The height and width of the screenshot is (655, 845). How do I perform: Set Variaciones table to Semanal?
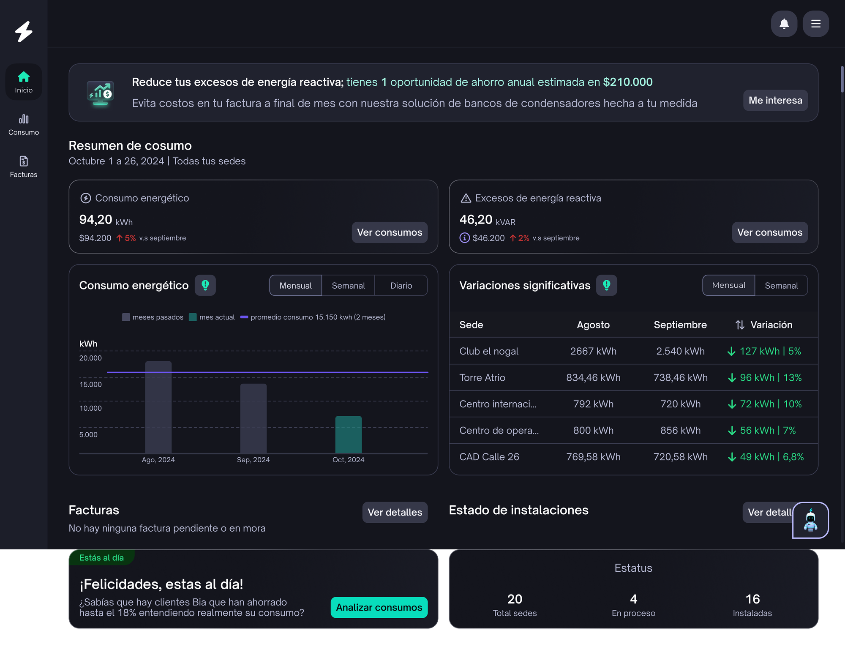tap(781, 286)
